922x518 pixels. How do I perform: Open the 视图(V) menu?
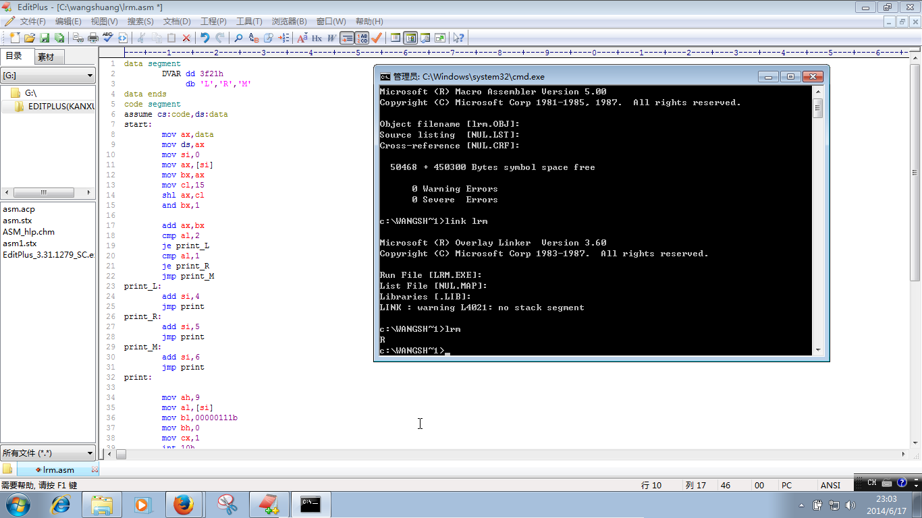104,22
